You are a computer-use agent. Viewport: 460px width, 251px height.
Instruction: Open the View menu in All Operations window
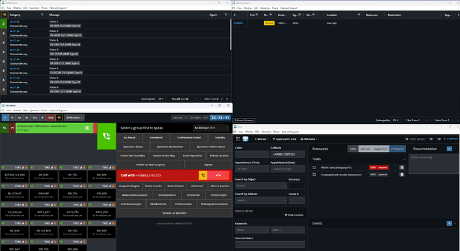click(239, 8)
